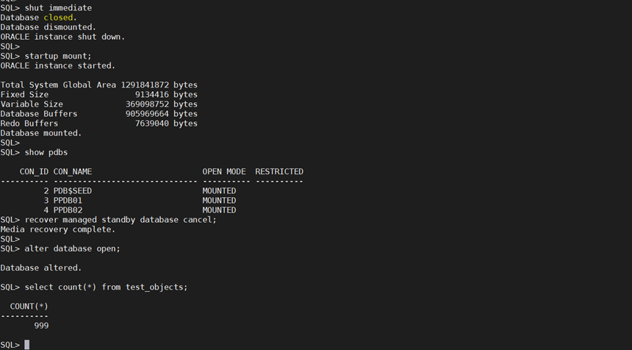
Task: Click the 'show pdbs' command text
Action: [46, 152]
